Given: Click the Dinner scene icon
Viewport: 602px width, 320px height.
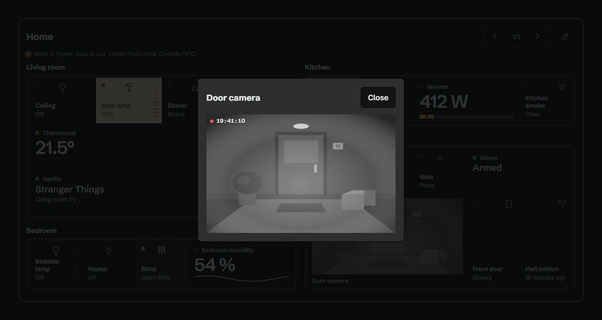Looking at the screenshot, I should tap(194, 88).
